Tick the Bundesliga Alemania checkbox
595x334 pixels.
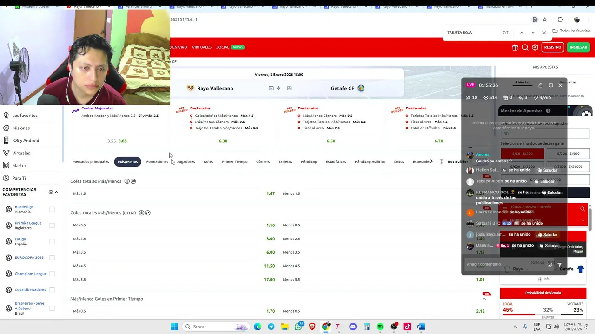[52, 209]
